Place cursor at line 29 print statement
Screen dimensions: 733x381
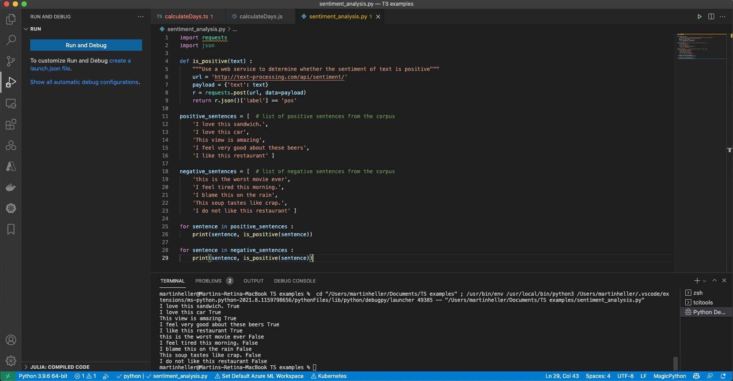point(253,258)
